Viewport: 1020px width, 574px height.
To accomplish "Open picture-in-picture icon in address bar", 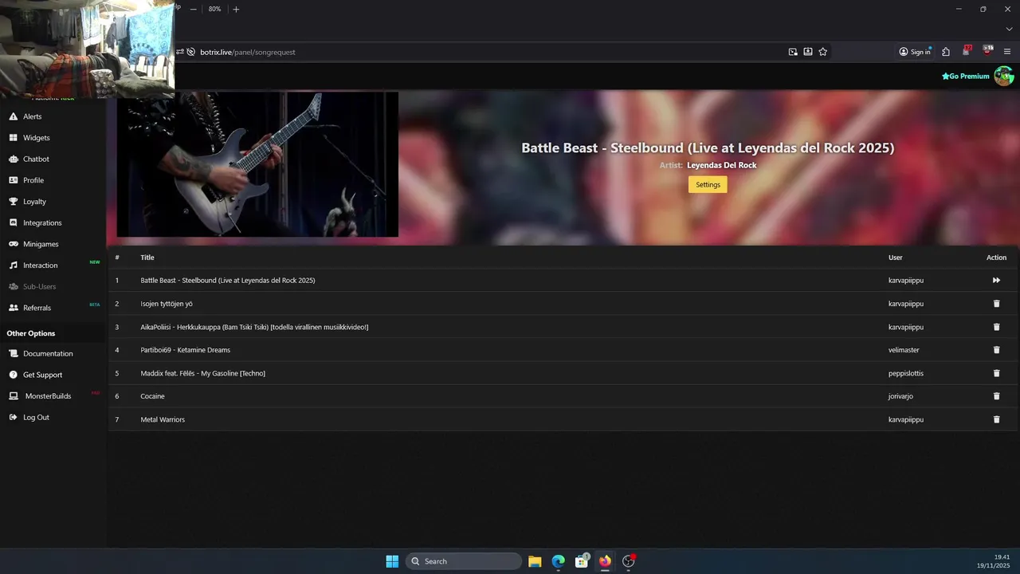I will click(x=793, y=52).
